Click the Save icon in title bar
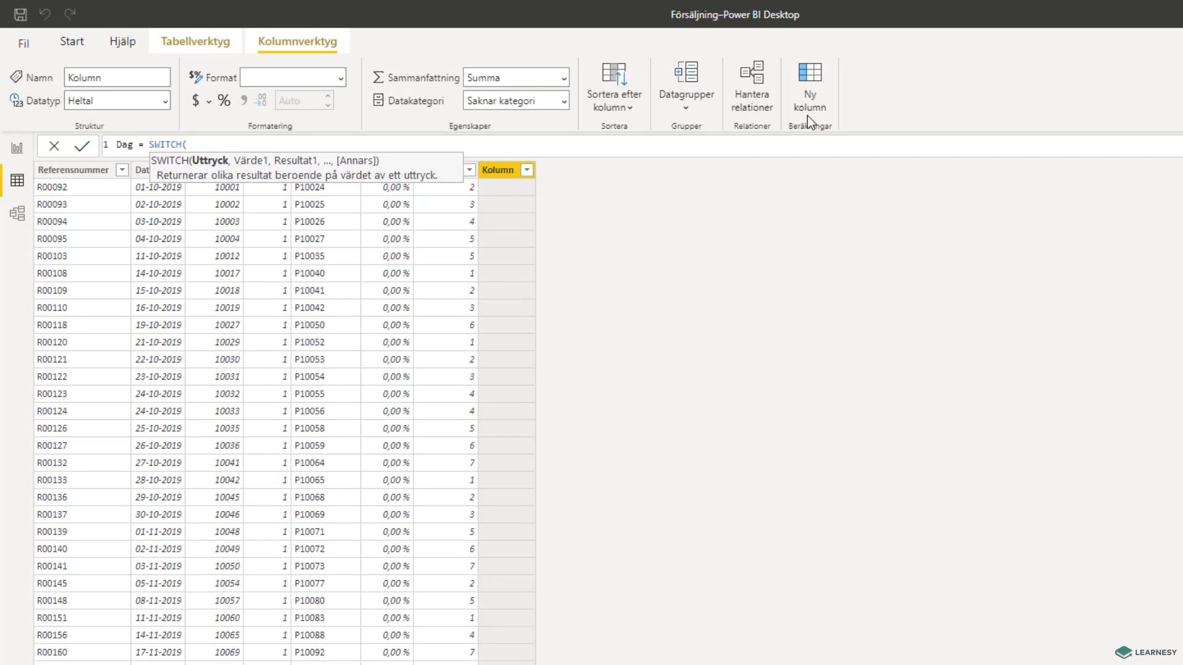 pyautogui.click(x=20, y=14)
